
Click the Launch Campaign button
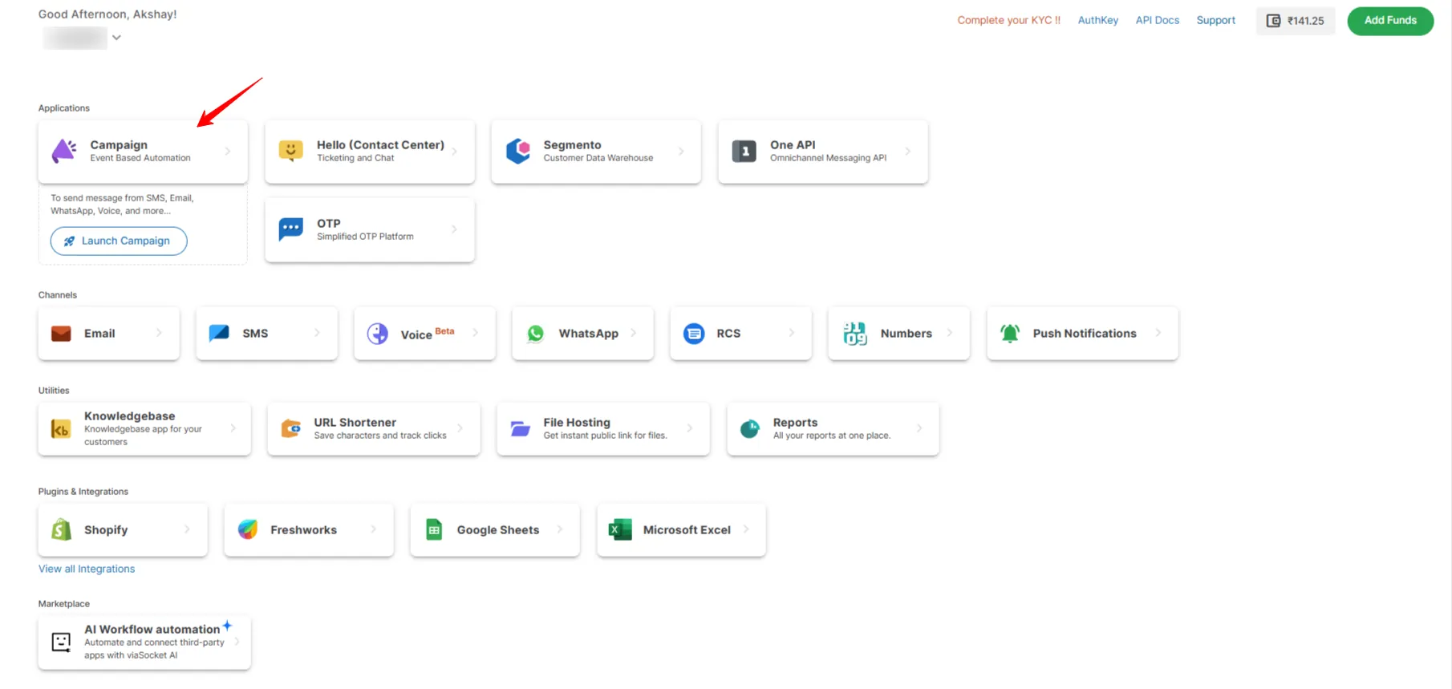point(119,241)
